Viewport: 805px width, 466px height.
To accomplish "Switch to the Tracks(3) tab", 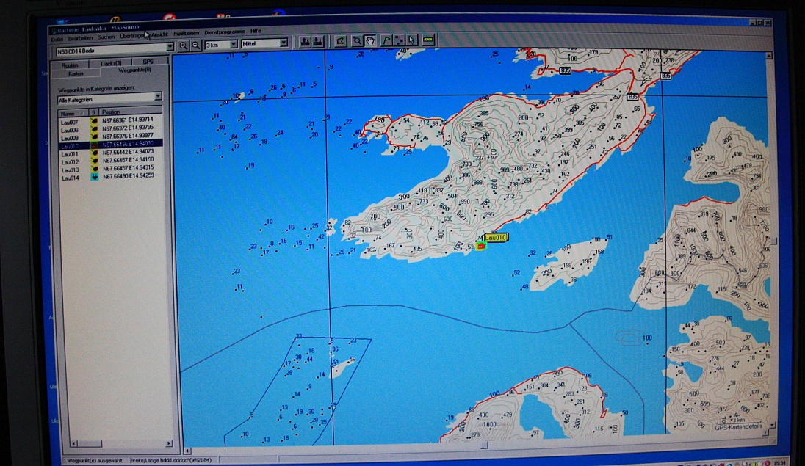I will pos(109,64).
